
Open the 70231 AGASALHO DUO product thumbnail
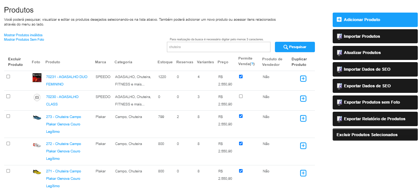(x=37, y=78)
